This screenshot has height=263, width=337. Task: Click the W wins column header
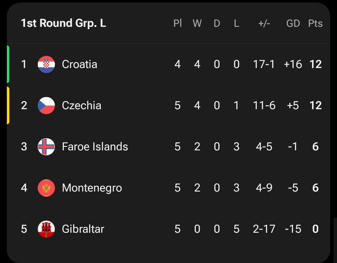pyautogui.click(x=197, y=23)
